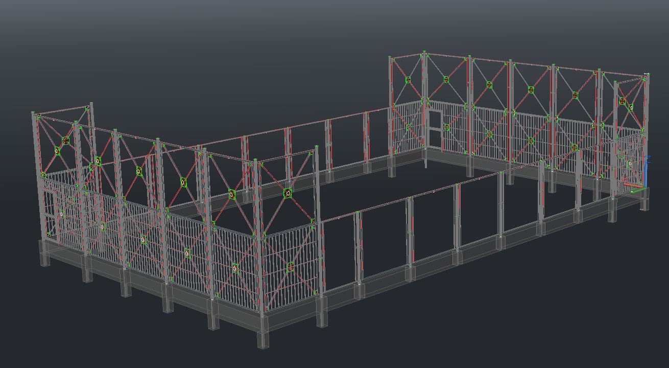
Task: Pick the top-left corner post of the rear tall section
Action: [391, 59]
